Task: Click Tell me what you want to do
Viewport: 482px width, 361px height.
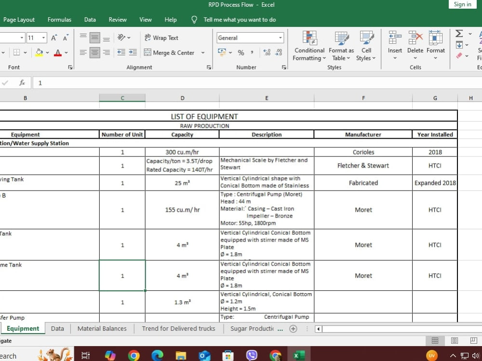Action: [x=240, y=20]
